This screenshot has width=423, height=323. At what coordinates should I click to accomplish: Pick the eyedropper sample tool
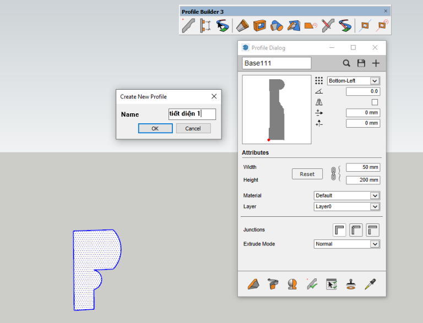(370, 284)
